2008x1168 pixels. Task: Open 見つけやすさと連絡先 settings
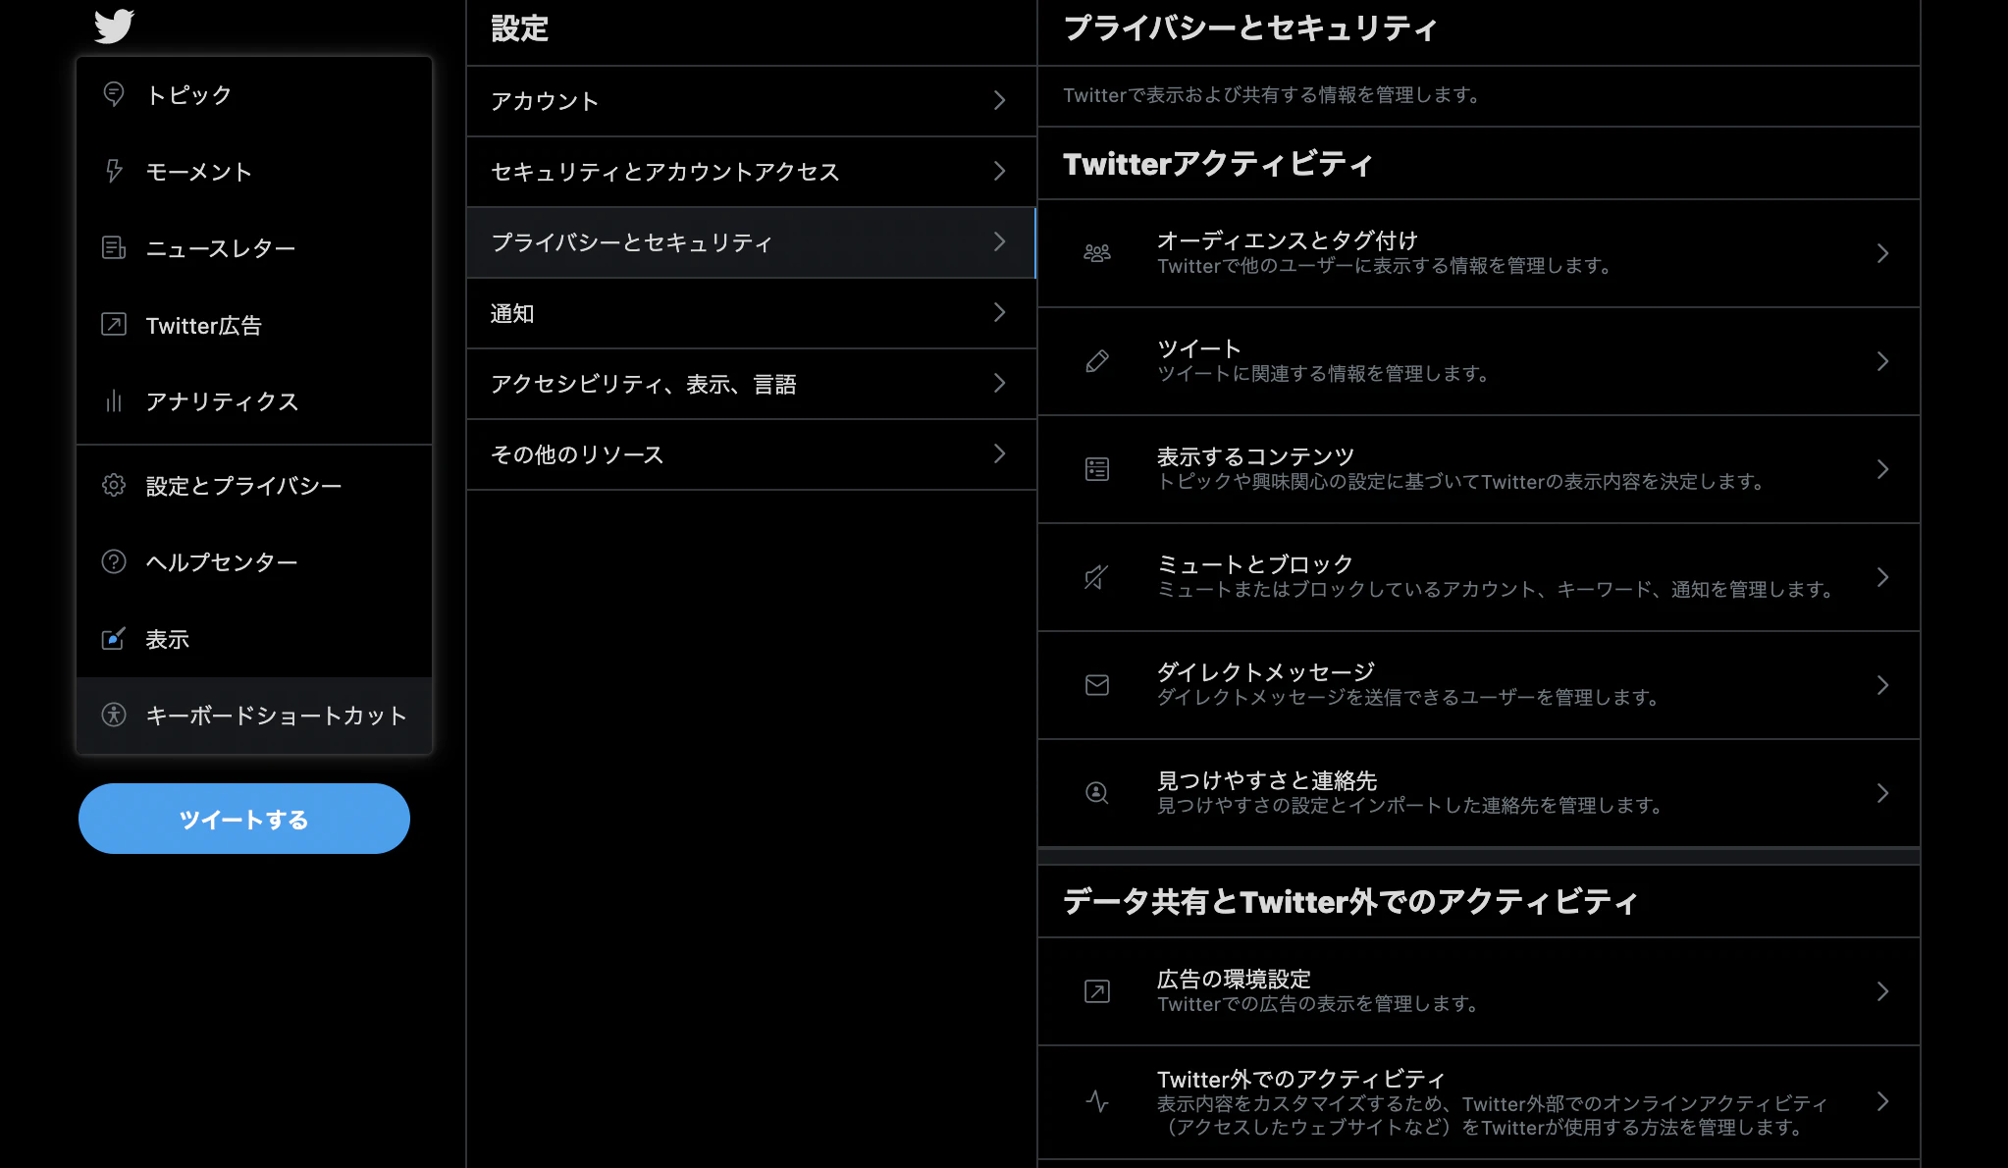click(x=1479, y=793)
